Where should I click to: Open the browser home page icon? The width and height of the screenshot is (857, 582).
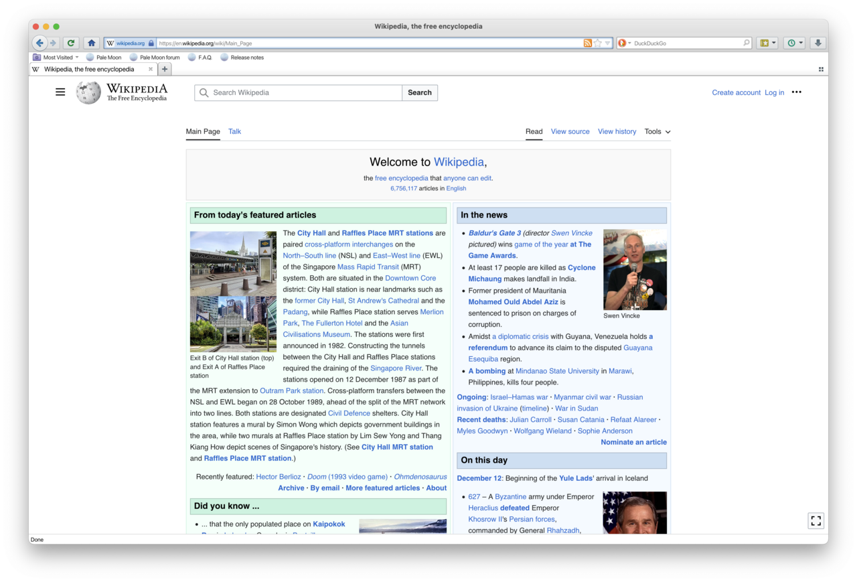tap(92, 43)
